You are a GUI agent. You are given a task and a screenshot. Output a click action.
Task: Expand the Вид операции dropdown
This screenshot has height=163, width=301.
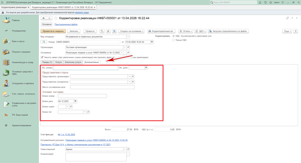[x=128, y=37]
